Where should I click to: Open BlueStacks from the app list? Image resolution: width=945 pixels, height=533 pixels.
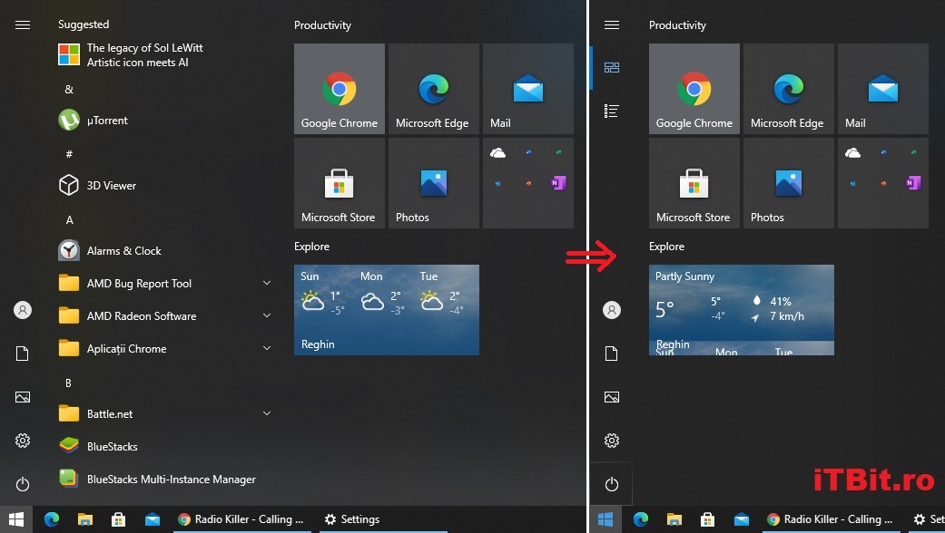tap(113, 446)
